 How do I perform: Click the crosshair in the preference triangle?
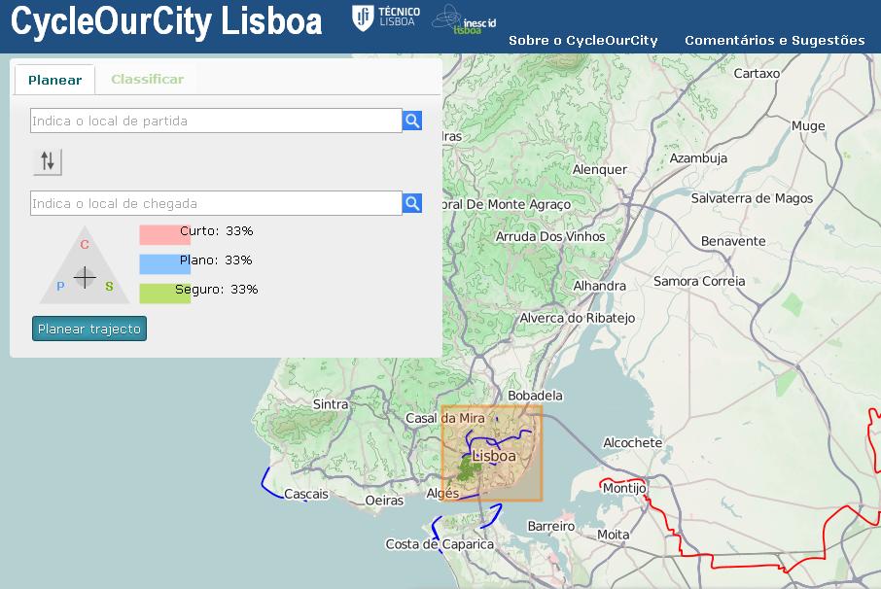tap(86, 277)
